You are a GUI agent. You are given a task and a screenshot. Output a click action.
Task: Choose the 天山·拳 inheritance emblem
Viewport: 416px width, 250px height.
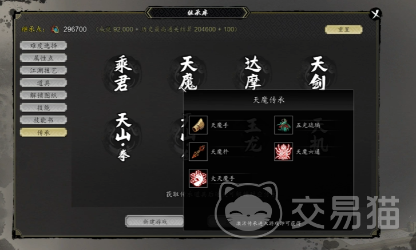click(x=123, y=137)
